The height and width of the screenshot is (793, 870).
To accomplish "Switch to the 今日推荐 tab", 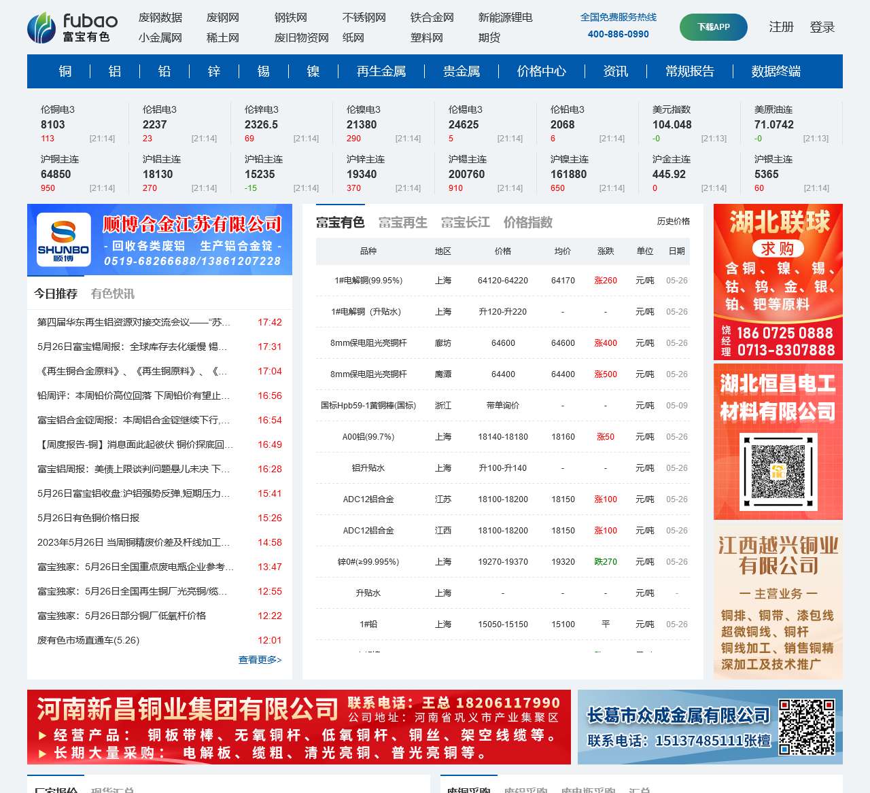I will tap(56, 294).
